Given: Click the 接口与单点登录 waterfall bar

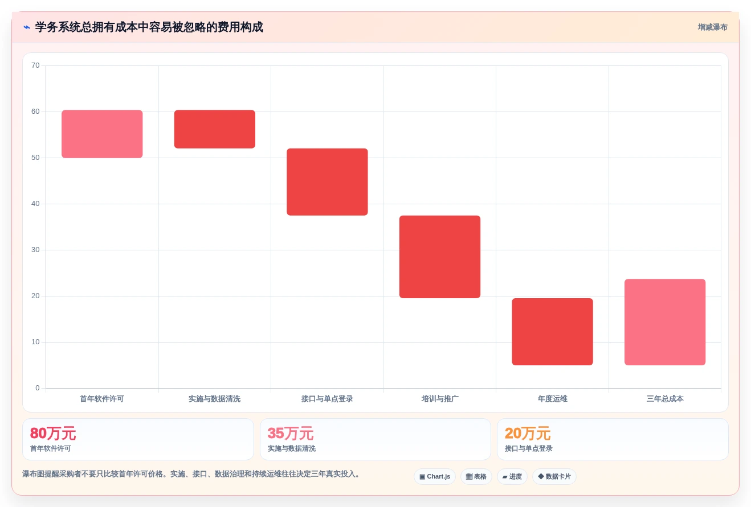Looking at the screenshot, I should pos(327,182).
